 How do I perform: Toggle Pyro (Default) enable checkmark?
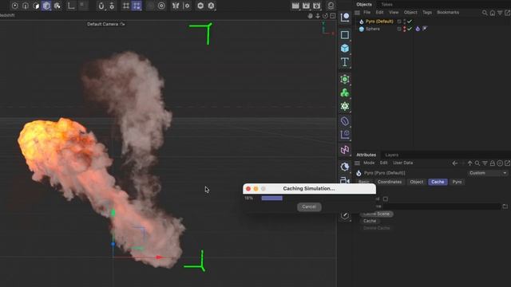tap(410, 22)
